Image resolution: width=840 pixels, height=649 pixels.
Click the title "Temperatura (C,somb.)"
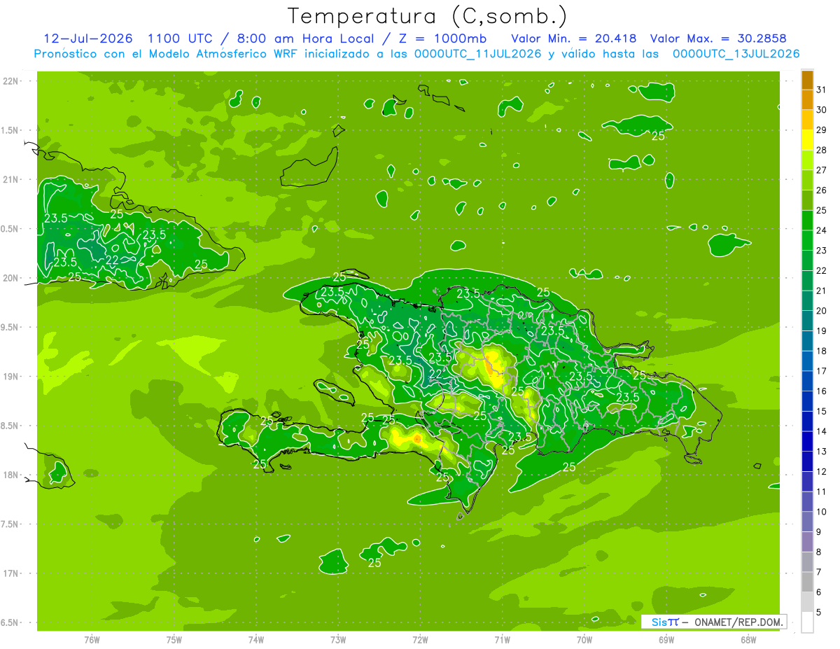point(428,17)
